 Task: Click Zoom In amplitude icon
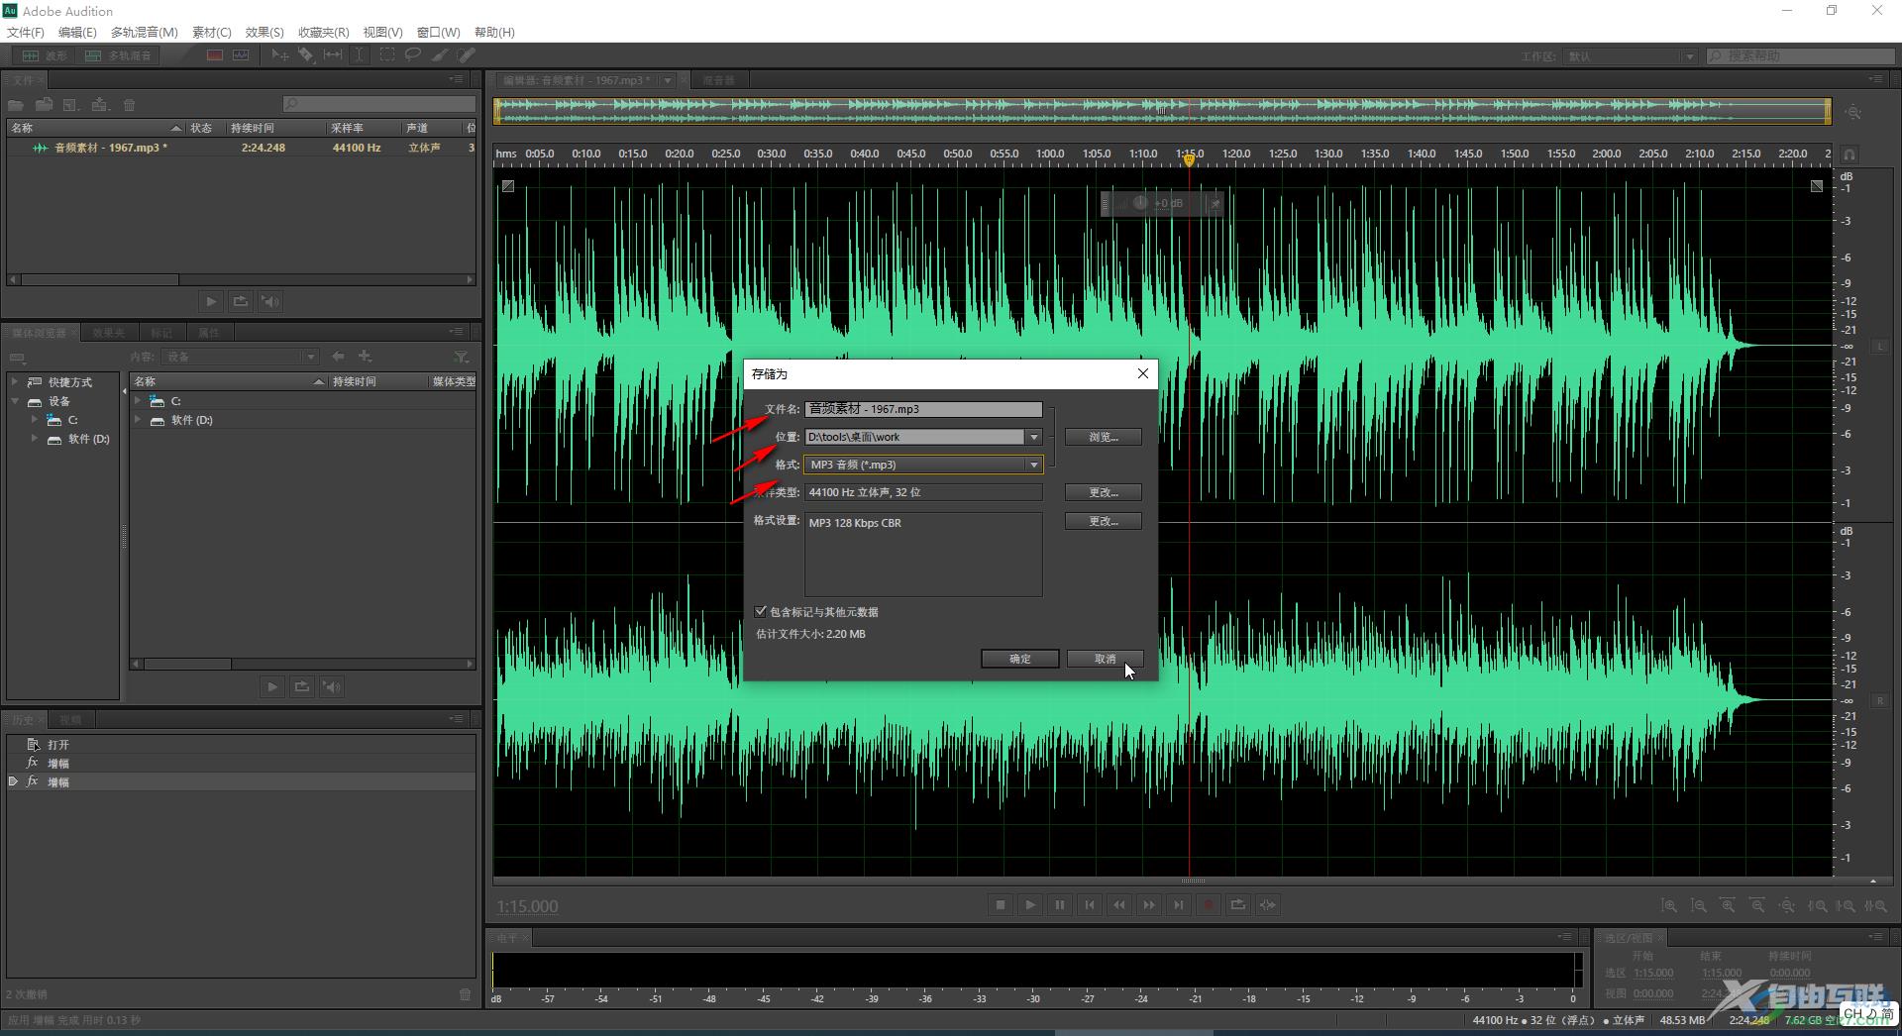(x=1669, y=906)
